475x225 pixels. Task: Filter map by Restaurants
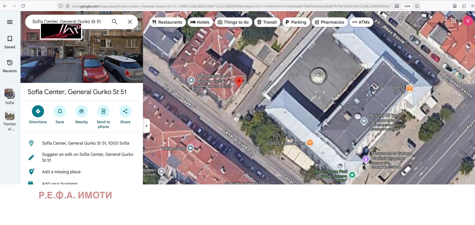[167, 22]
